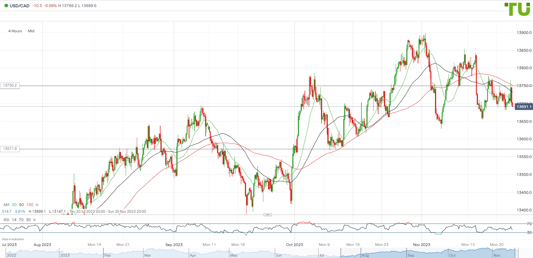The image size is (533, 258).
Task: Click the black MA 50 period value
Action: (x=21, y=205)
